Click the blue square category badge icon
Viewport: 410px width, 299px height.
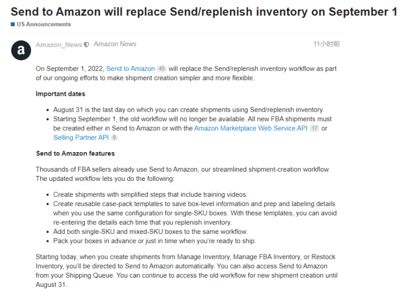pos(13,24)
